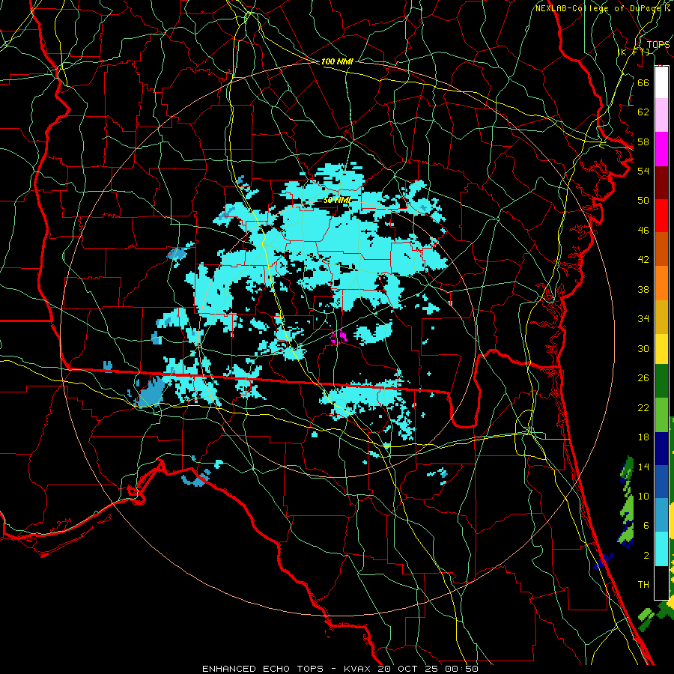
Task: Click the "00:50" timestamp text
Action: tap(461, 669)
